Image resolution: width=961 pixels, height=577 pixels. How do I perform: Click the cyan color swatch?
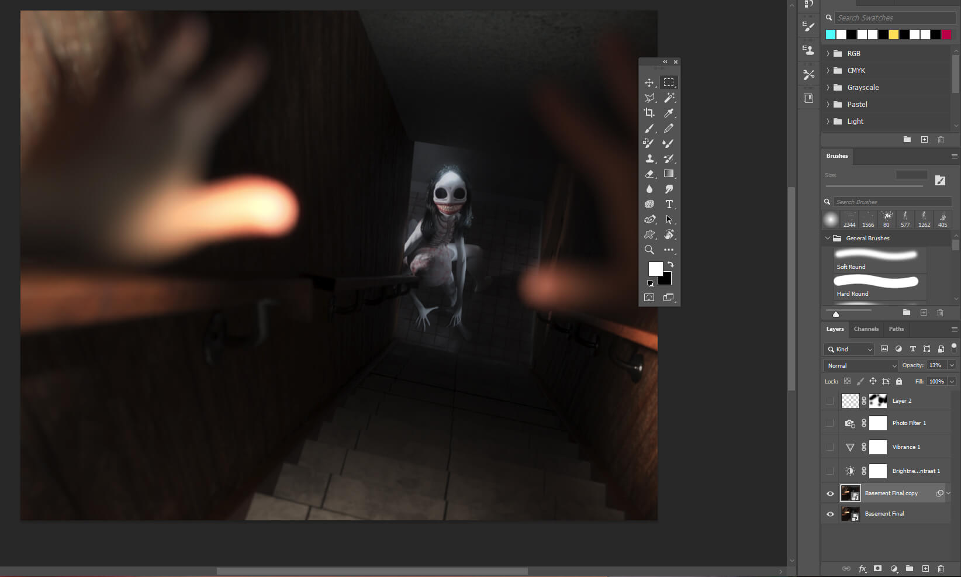(x=831, y=34)
